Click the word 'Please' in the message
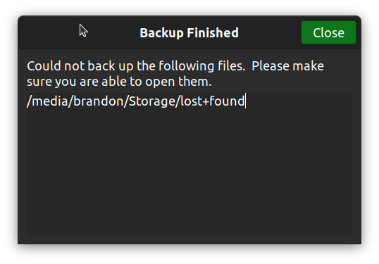379x264 pixels. (271, 66)
